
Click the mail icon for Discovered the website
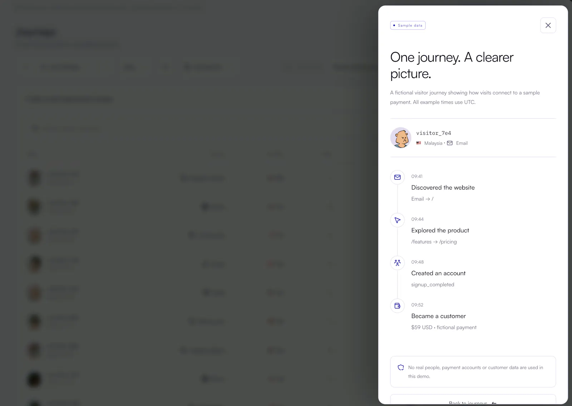[397, 177]
